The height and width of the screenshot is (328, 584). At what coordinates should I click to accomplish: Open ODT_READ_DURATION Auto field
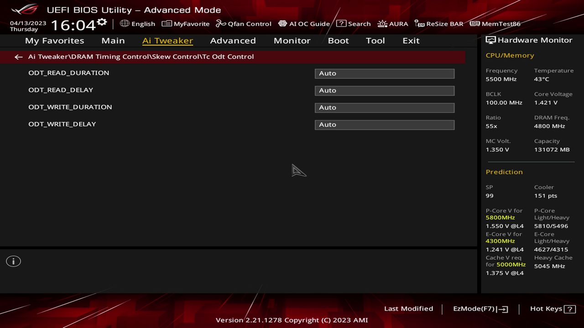385,73
